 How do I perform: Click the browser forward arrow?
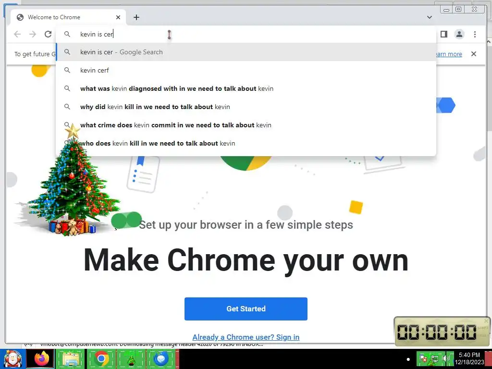(x=33, y=34)
